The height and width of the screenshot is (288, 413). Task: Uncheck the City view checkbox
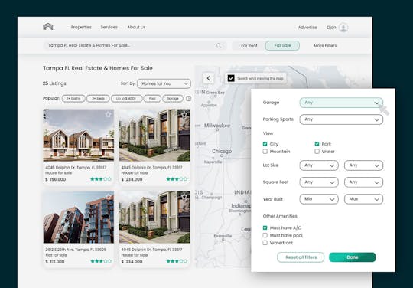(265, 144)
